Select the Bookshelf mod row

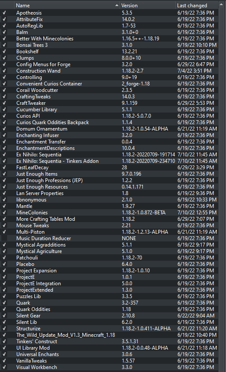coord(109,52)
